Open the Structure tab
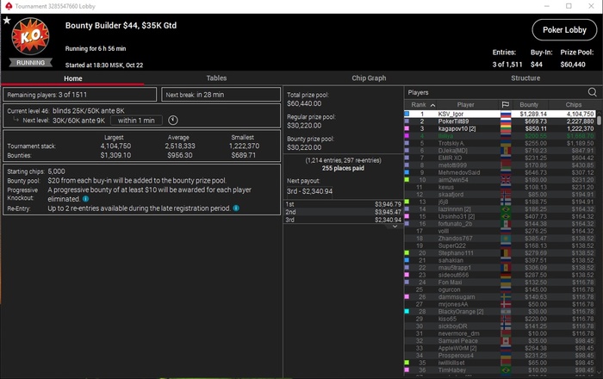 525,78
